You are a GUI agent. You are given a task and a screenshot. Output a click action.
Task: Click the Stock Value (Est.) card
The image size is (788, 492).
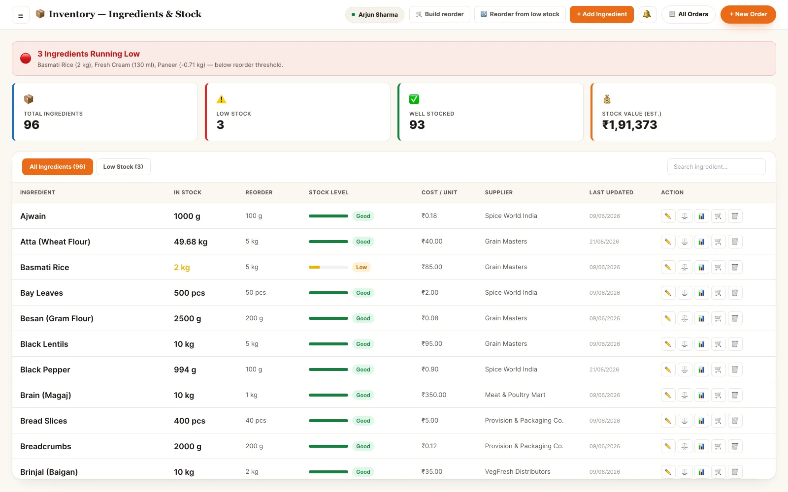683,112
